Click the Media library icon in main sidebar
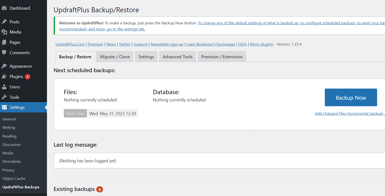 coord(4,32)
